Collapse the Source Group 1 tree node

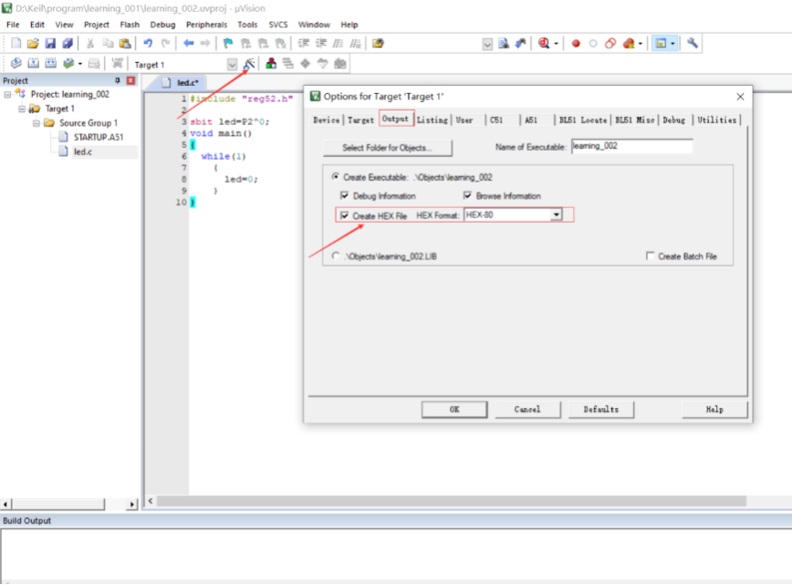(36, 123)
